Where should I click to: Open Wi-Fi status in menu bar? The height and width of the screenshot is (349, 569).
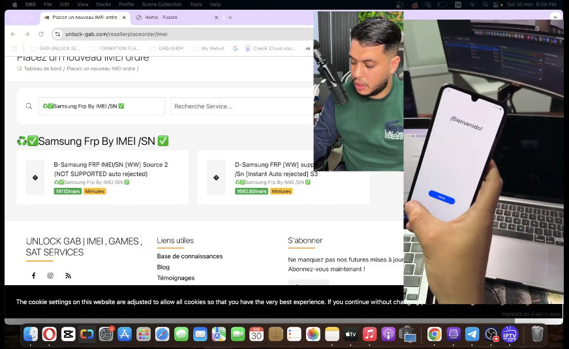point(472,5)
